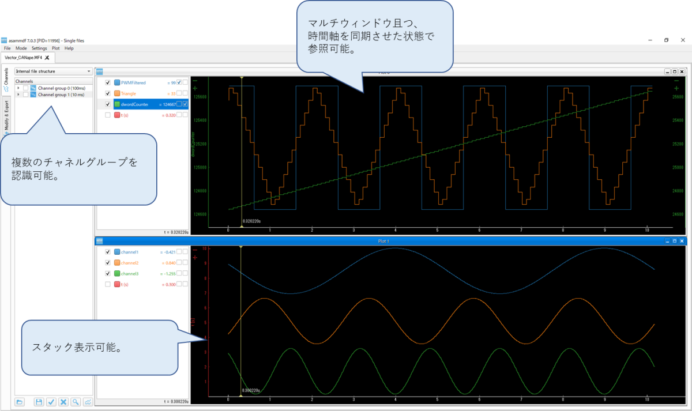This screenshot has width=692, height=411.
Task: Click the save disk icon at bottom
Action: tap(39, 402)
